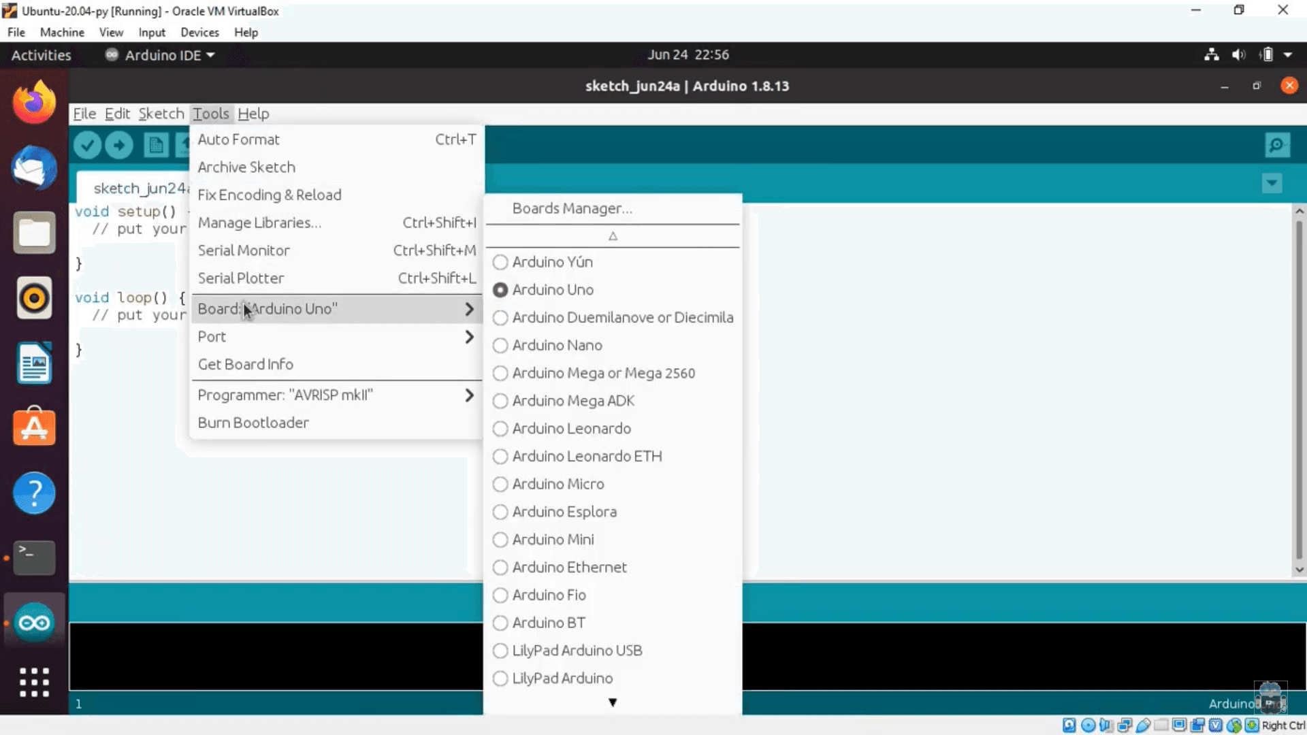Open Serial Monitor menu entry

pos(336,250)
